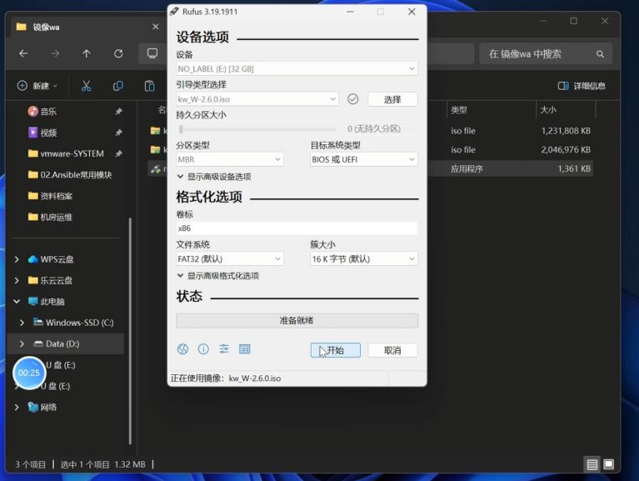639x481 pixels.
Task: Show the Rufus log icon
Action: [x=244, y=349]
